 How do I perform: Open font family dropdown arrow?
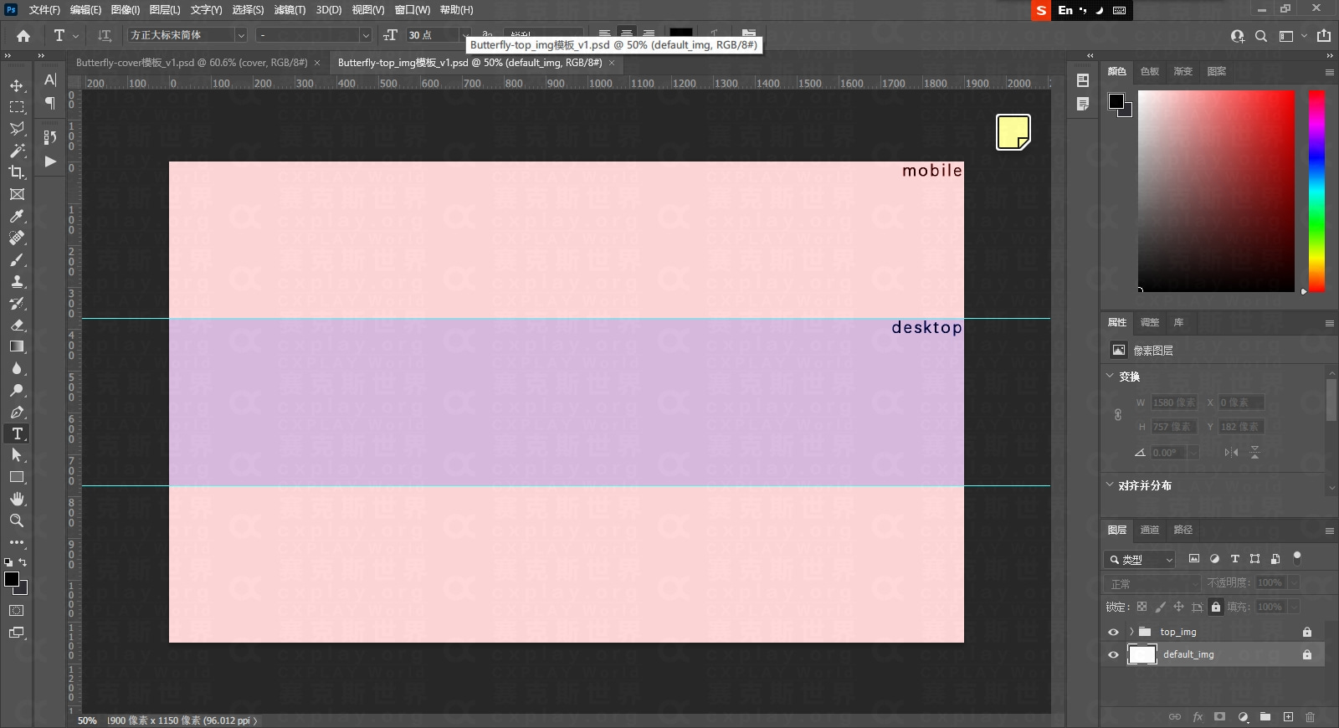[240, 35]
